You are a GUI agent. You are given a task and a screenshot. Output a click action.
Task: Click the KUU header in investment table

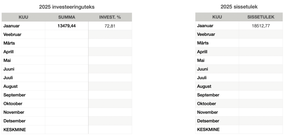point(23,17)
